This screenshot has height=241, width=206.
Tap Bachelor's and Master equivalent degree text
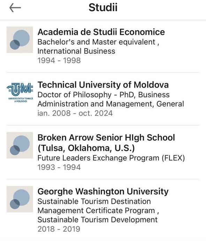98,42
